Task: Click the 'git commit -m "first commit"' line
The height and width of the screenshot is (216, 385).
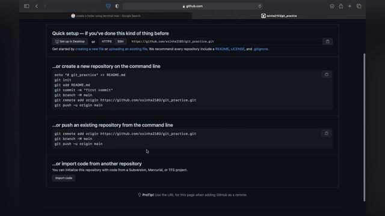Action: [x=84, y=90]
